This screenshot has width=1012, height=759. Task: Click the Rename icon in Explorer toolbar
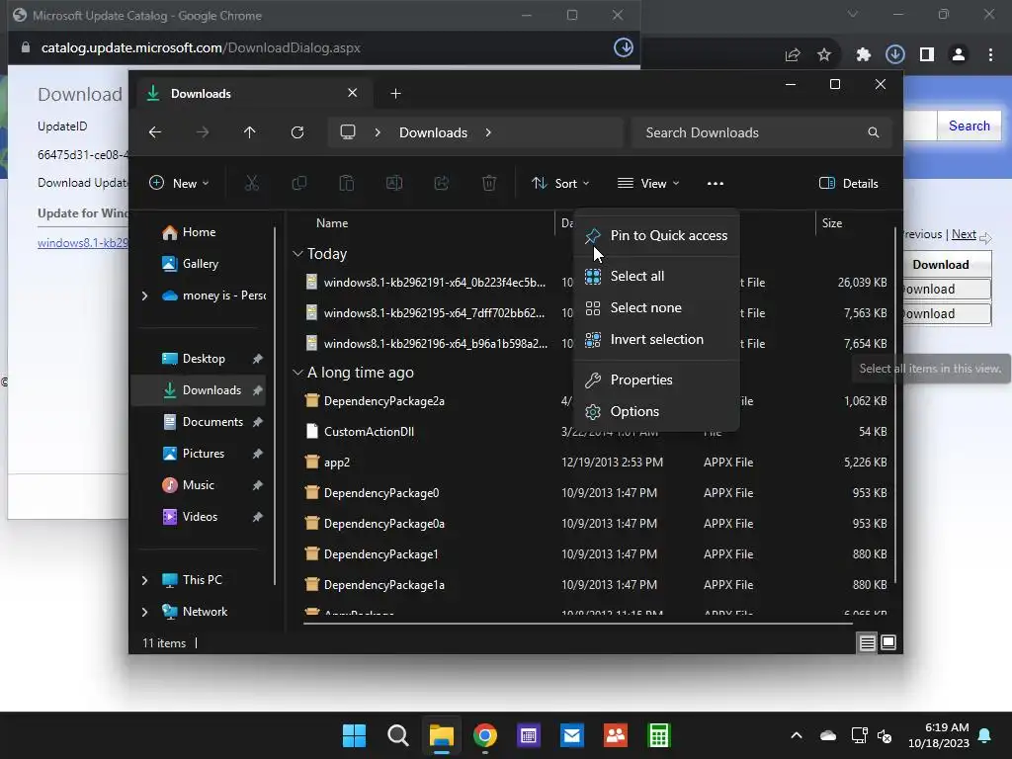pos(394,183)
